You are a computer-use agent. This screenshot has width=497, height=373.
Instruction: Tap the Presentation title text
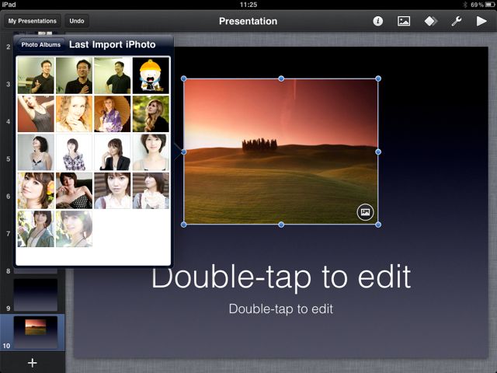(x=248, y=21)
